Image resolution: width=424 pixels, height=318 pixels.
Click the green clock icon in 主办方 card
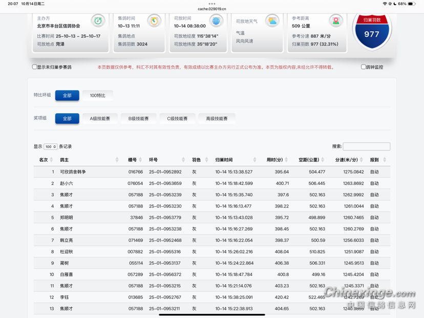tap(98, 21)
